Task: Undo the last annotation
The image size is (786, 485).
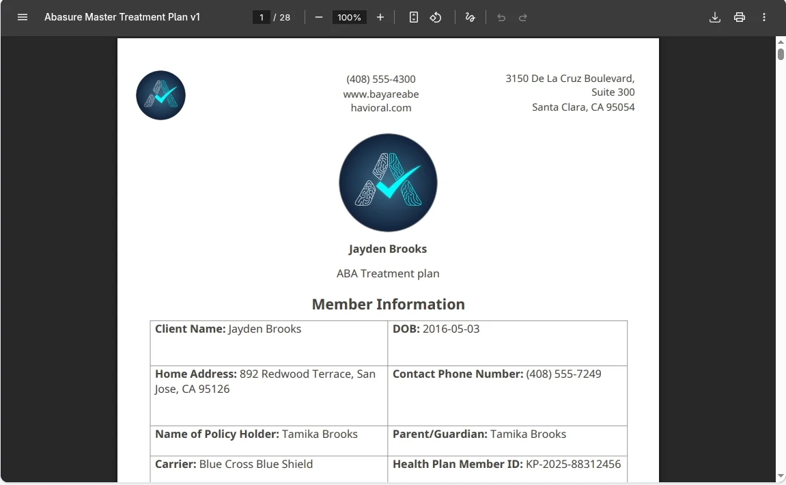Action: pos(501,18)
